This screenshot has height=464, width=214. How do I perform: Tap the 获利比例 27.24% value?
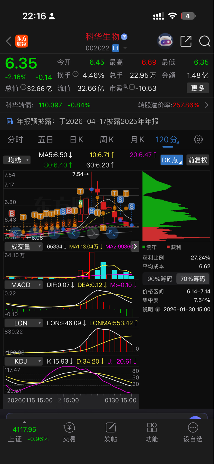point(200,258)
